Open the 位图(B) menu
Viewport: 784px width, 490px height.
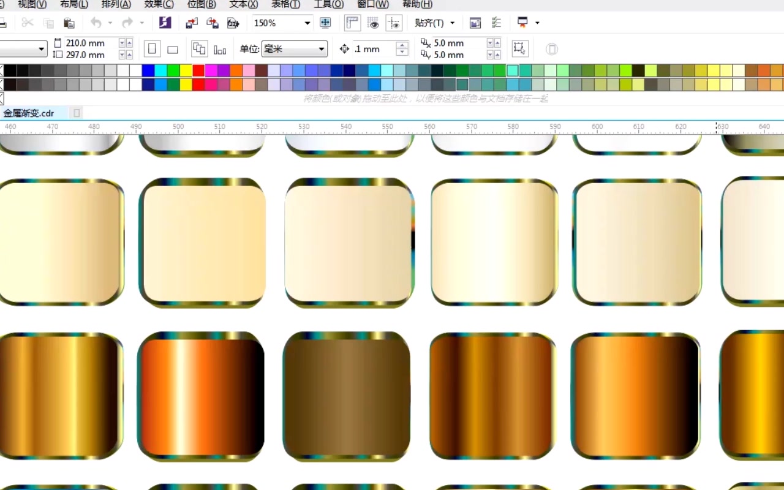point(202,4)
